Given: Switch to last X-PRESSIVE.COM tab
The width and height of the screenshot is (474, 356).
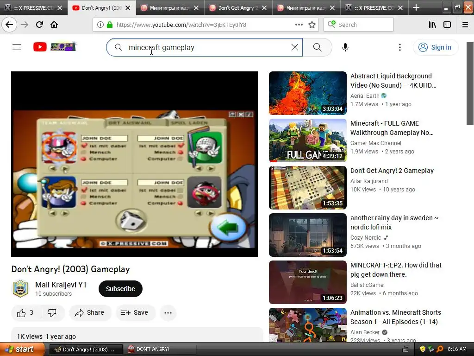Looking at the screenshot, I should (374, 7).
